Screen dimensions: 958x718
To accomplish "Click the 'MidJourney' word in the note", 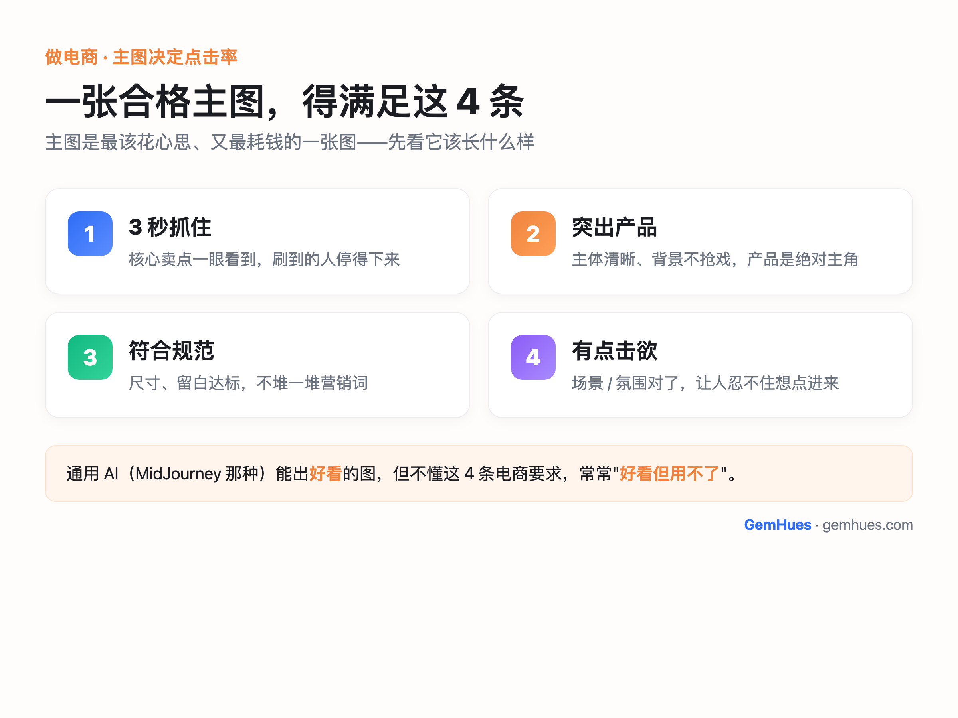I will (x=178, y=474).
